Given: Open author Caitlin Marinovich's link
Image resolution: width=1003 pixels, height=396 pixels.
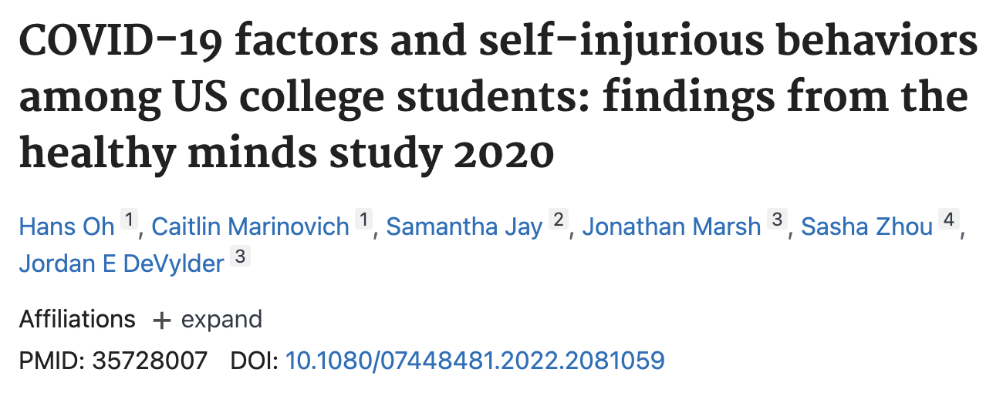Looking at the screenshot, I should (251, 227).
